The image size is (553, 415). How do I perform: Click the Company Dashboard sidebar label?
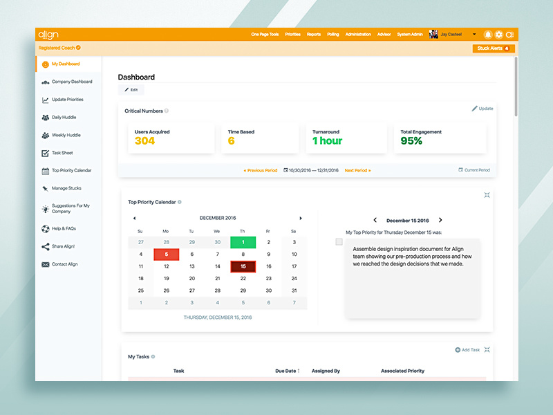point(72,82)
